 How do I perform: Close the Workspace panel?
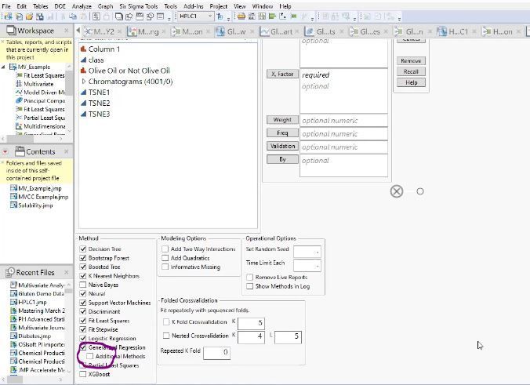pyautogui.click(x=66, y=31)
